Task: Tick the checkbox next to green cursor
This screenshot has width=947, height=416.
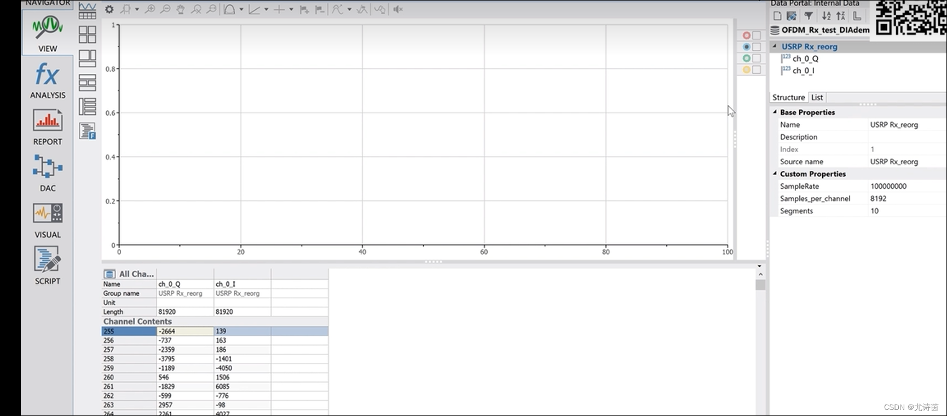Action: 757,58
